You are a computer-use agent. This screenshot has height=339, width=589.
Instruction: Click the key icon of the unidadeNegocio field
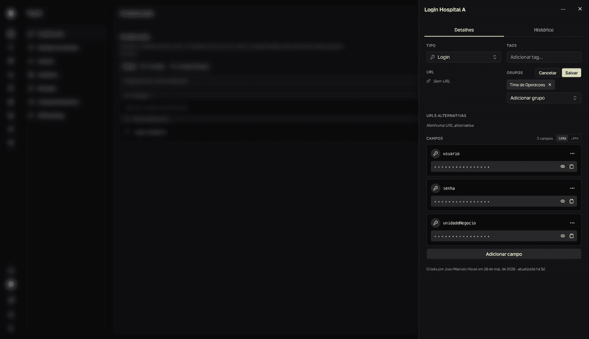click(x=435, y=223)
